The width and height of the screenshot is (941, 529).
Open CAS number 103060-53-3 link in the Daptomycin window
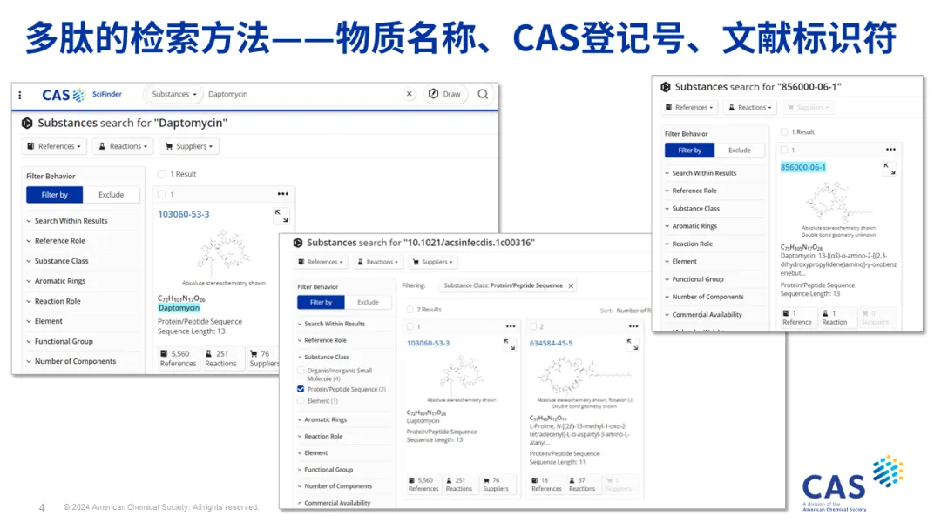coord(184,215)
